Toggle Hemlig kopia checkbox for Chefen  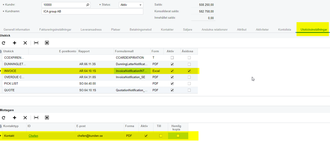(x=178, y=136)
